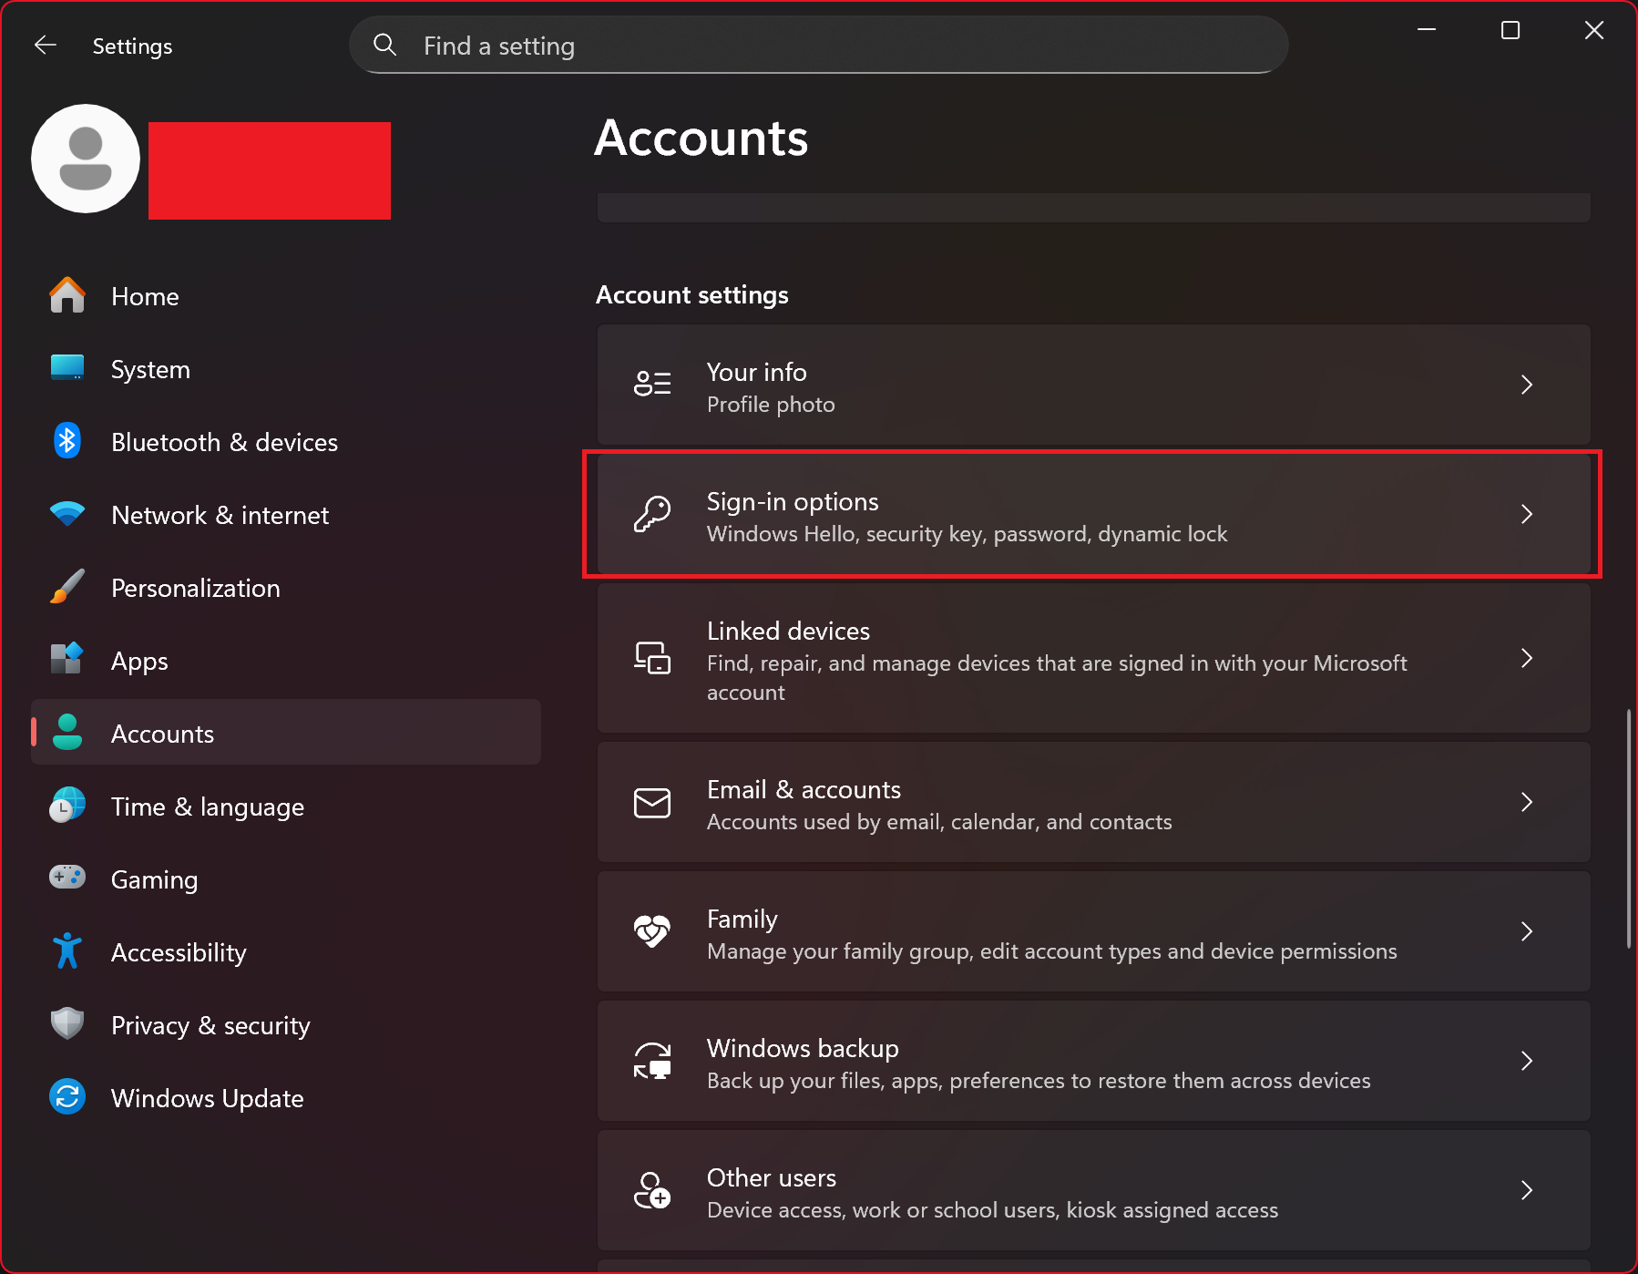The width and height of the screenshot is (1638, 1274).
Task: Select the Gaming controller icon
Action: (67, 878)
